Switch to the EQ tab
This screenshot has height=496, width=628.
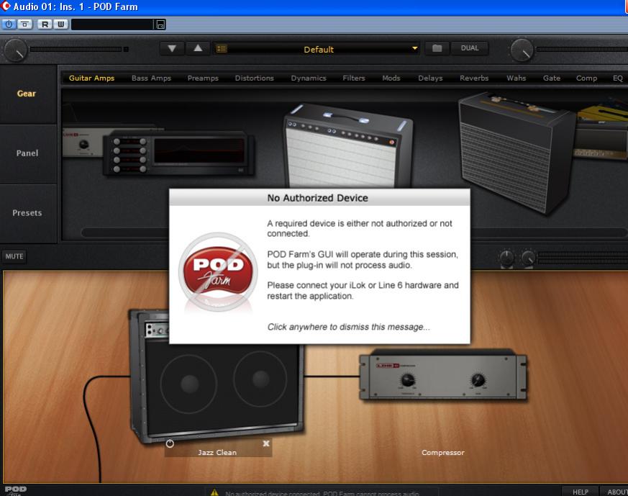coord(618,78)
